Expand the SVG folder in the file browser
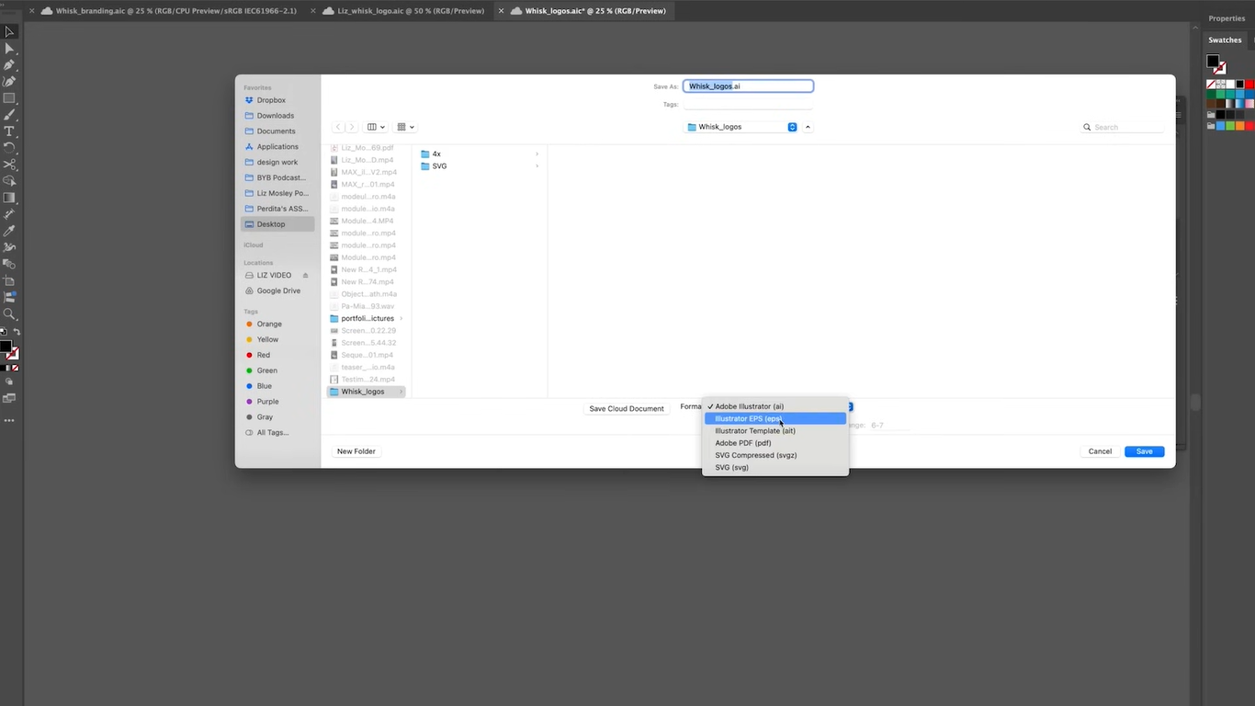Image resolution: width=1255 pixels, height=706 pixels. tap(536, 165)
